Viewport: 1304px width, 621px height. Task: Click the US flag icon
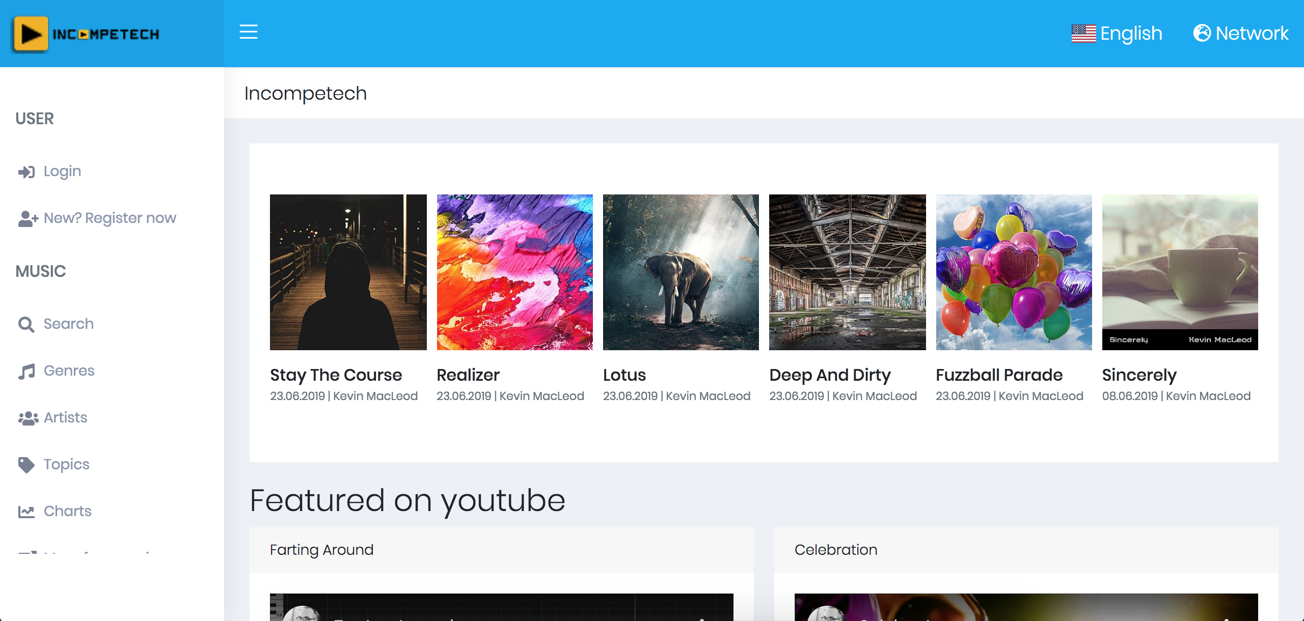point(1083,34)
